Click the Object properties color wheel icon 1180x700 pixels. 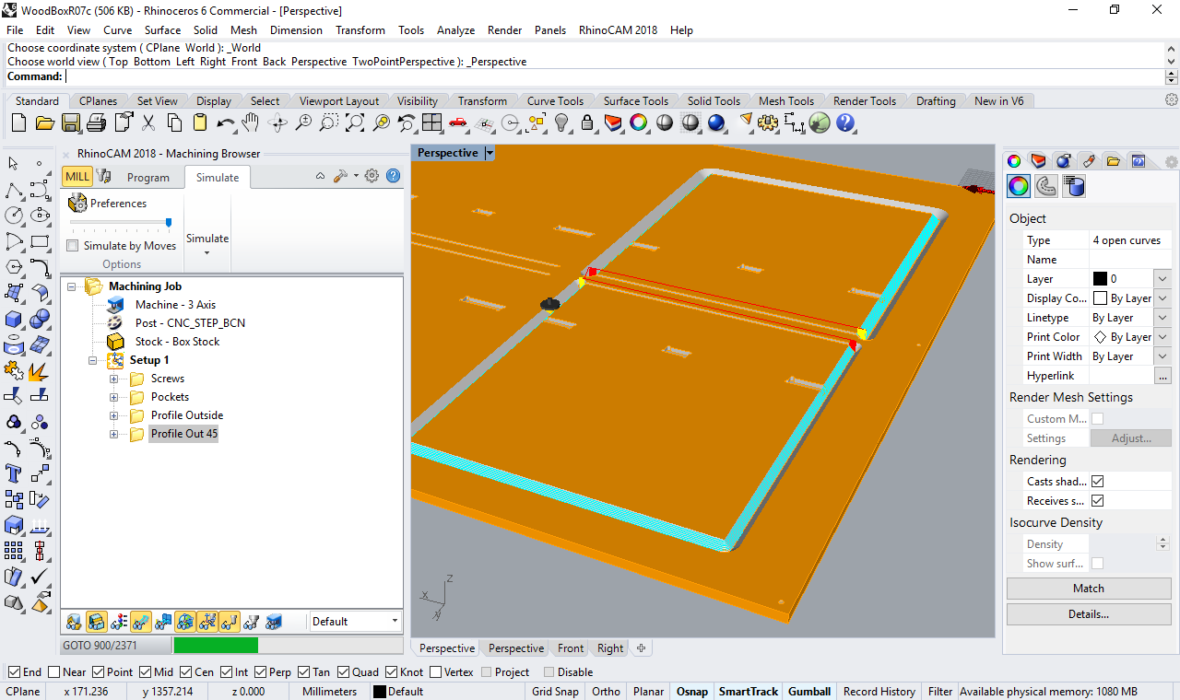[1018, 186]
